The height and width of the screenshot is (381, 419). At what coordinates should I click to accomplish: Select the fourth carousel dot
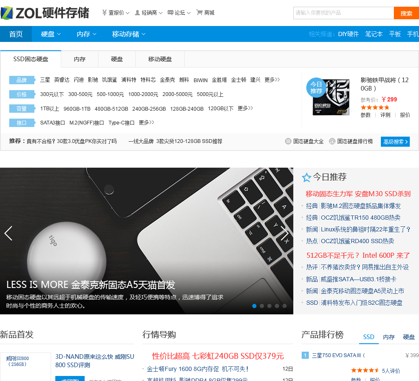pos(277,306)
